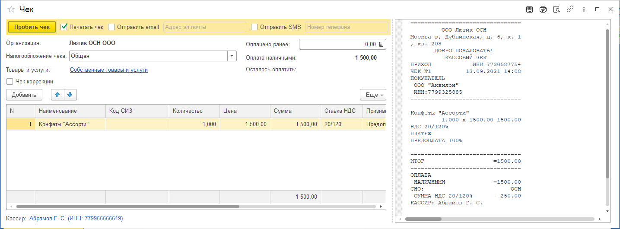The image size is (620, 229).
Task: Enable the Отправить SMS checkbox
Action: click(254, 27)
